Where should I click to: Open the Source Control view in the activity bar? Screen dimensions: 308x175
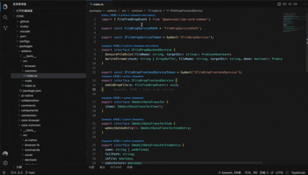tap(5, 28)
